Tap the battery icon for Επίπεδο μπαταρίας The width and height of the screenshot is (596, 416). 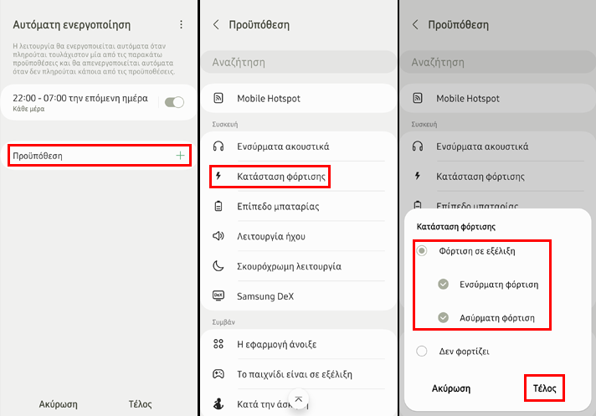point(218,206)
